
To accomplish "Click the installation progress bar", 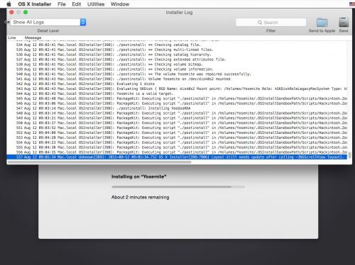I will 178,186.
